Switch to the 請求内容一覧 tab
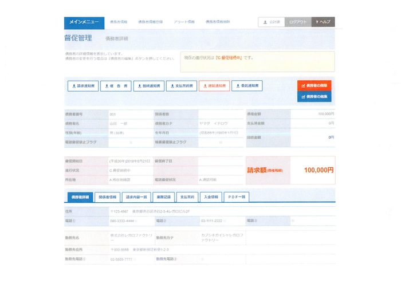The image size is (401, 283). pyautogui.click(x=136, y=196)
